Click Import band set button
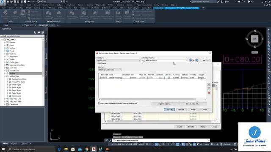This screenshot has width=271, height=152. coord(165,104)
